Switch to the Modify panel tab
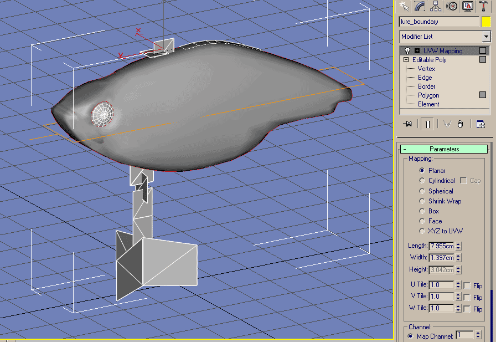The image size is (496, 342). tap(420, 6)
